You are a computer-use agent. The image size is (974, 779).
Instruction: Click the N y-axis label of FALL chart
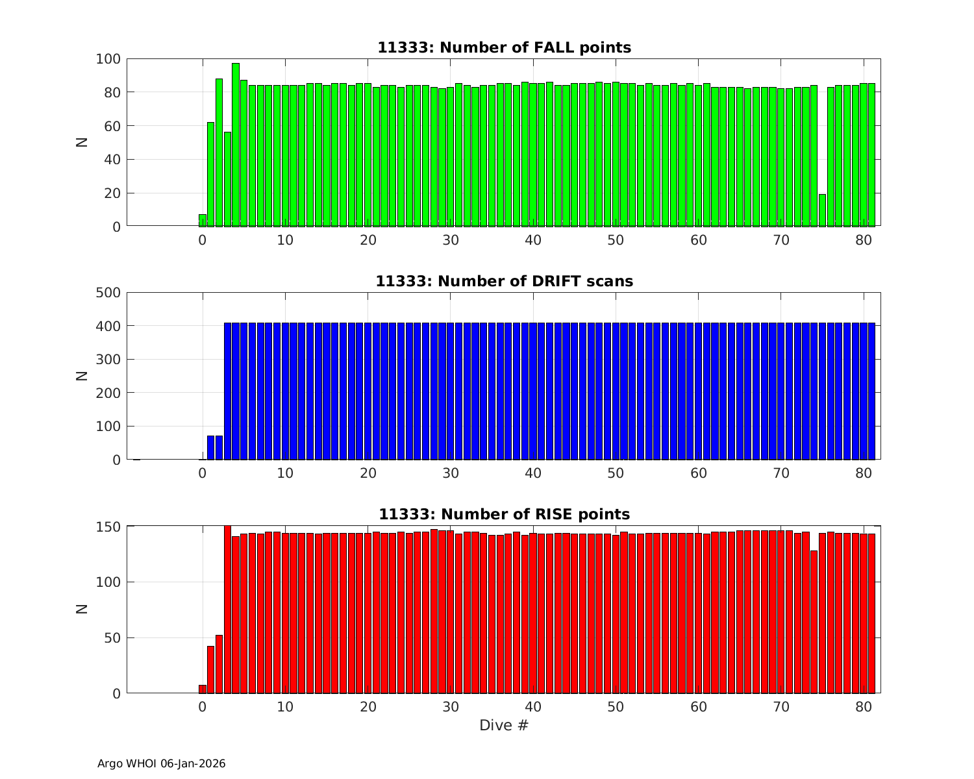pyautogui.click(x=82, y=142)
